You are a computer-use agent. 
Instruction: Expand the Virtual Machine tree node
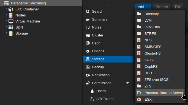point(7,21)
